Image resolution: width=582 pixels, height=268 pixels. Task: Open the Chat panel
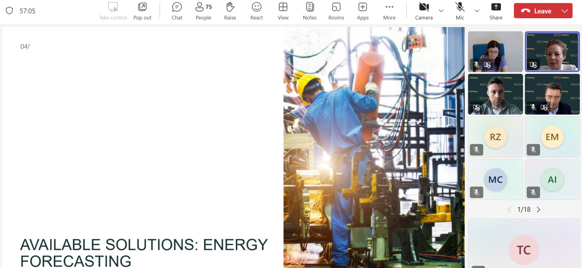[177, 11]
